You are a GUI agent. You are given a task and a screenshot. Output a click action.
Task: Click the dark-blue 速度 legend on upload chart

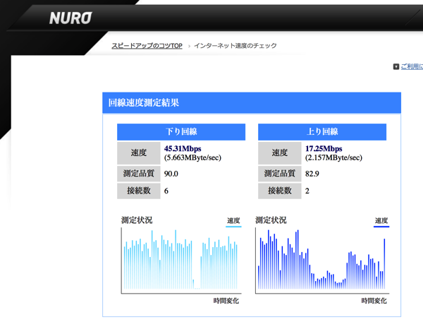click(381, 222)
